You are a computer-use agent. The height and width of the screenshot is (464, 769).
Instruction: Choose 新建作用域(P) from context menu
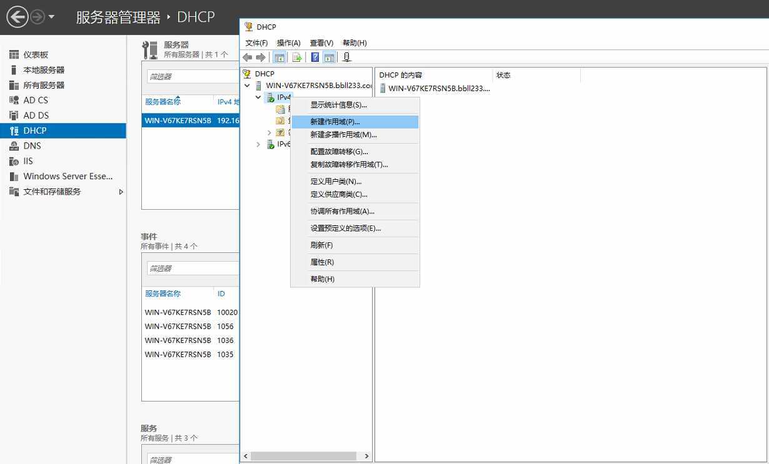(x=355, y=122)
